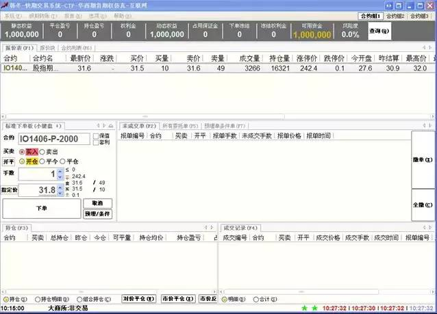Image resolution: width=437 pixels, height=314 pixels.
Task: Switch to 合约组1 tab
Action: [x=371, y=16]
